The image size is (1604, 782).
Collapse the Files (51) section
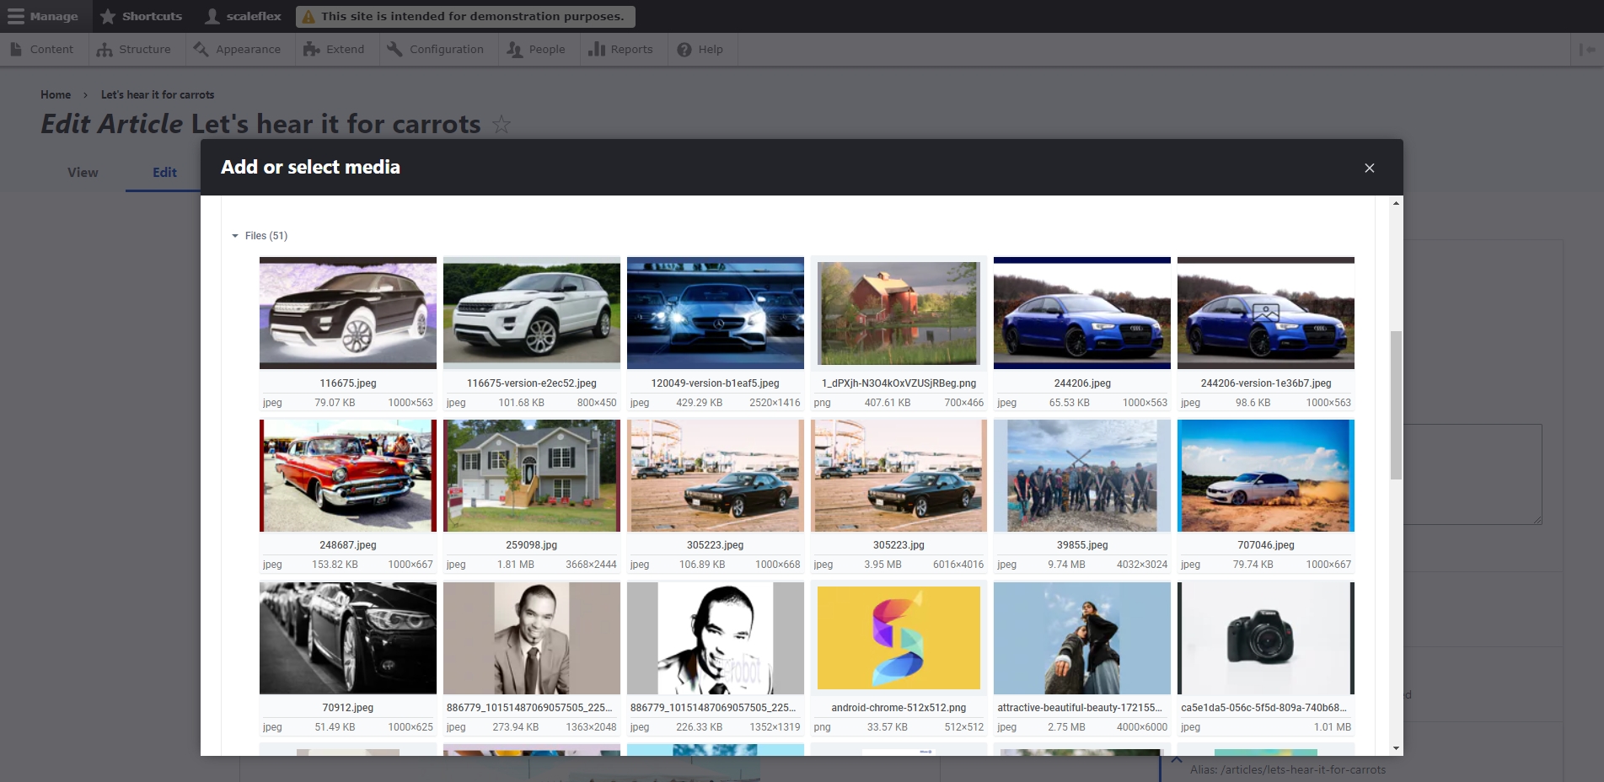(x=260, y=236)
